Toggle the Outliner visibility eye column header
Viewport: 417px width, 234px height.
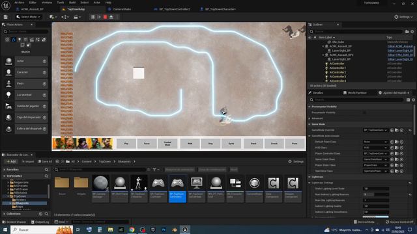(310, 38)
